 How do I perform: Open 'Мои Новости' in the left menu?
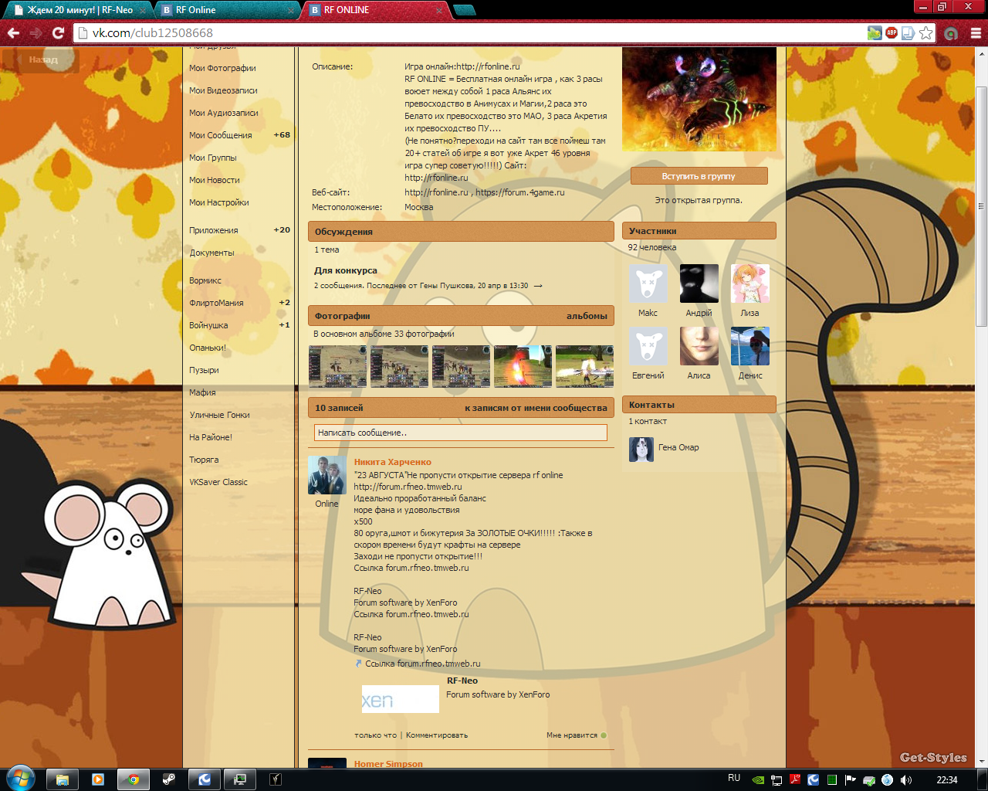[x=215, y=180]
